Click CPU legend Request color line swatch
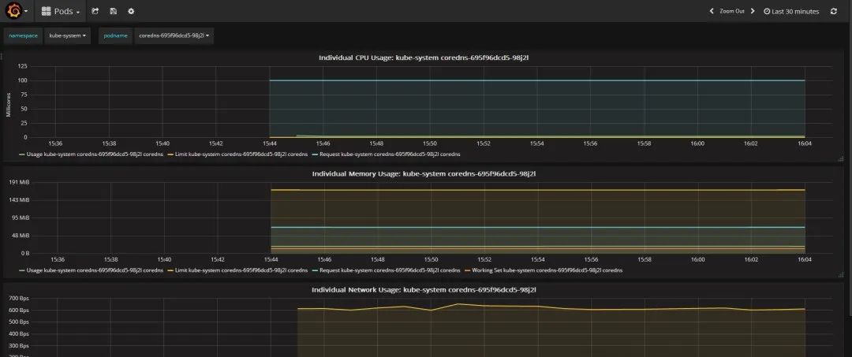The width and height of the screenshot is (852, 357). click(x=315, y=154)
